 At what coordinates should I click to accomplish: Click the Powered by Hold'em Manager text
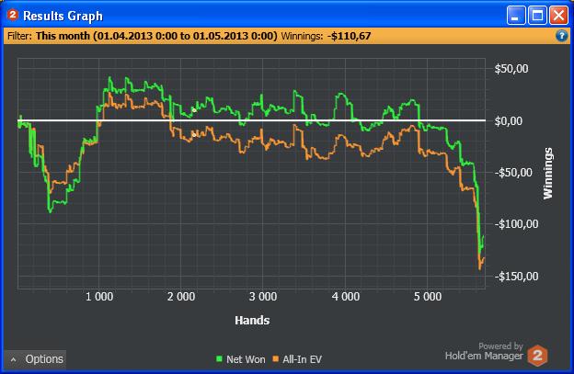pyautogui.click(x=484, y=351)
